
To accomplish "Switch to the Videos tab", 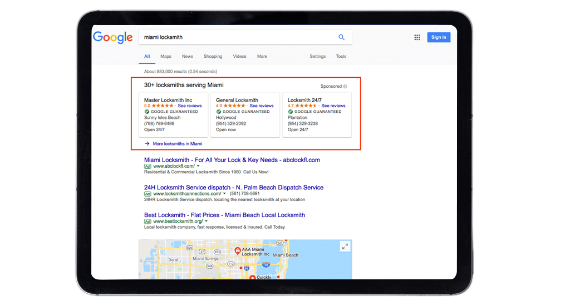I will click(x=239, y=57).
